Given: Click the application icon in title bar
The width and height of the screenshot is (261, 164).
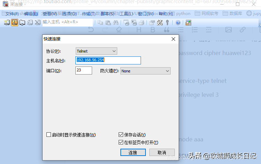Looking at the screenshot, I should tap(6, 4).
